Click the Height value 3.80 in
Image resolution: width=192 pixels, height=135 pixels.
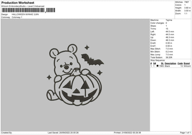[188, 8]
